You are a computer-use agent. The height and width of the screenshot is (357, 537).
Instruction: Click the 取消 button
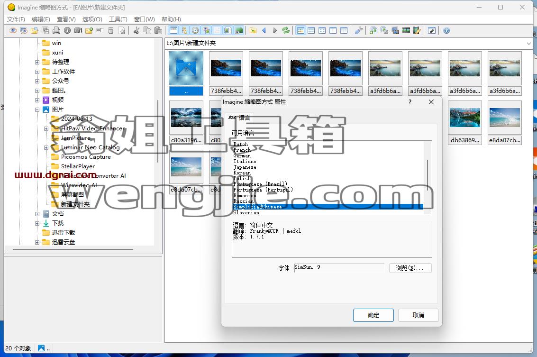[x=418, y=315]
